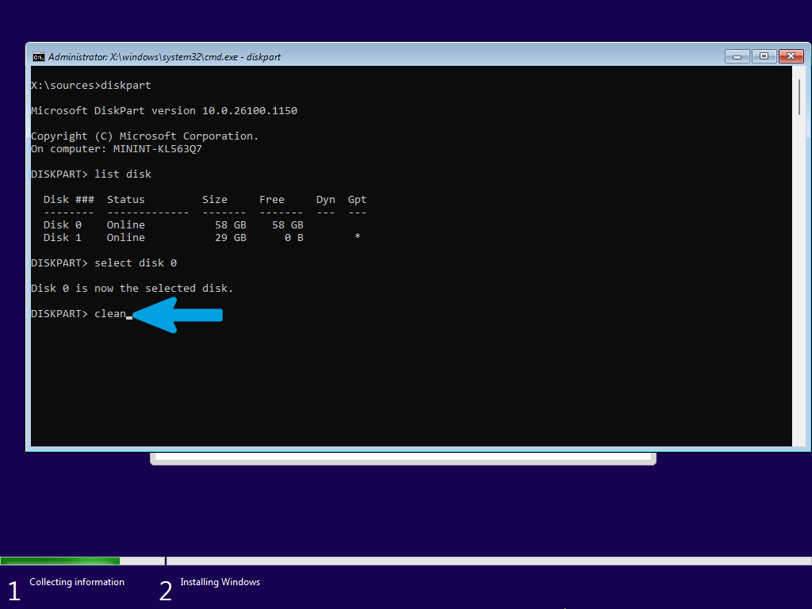
Task: Click the Size column header
Action: pyautogui.click(x=214, y=199)
